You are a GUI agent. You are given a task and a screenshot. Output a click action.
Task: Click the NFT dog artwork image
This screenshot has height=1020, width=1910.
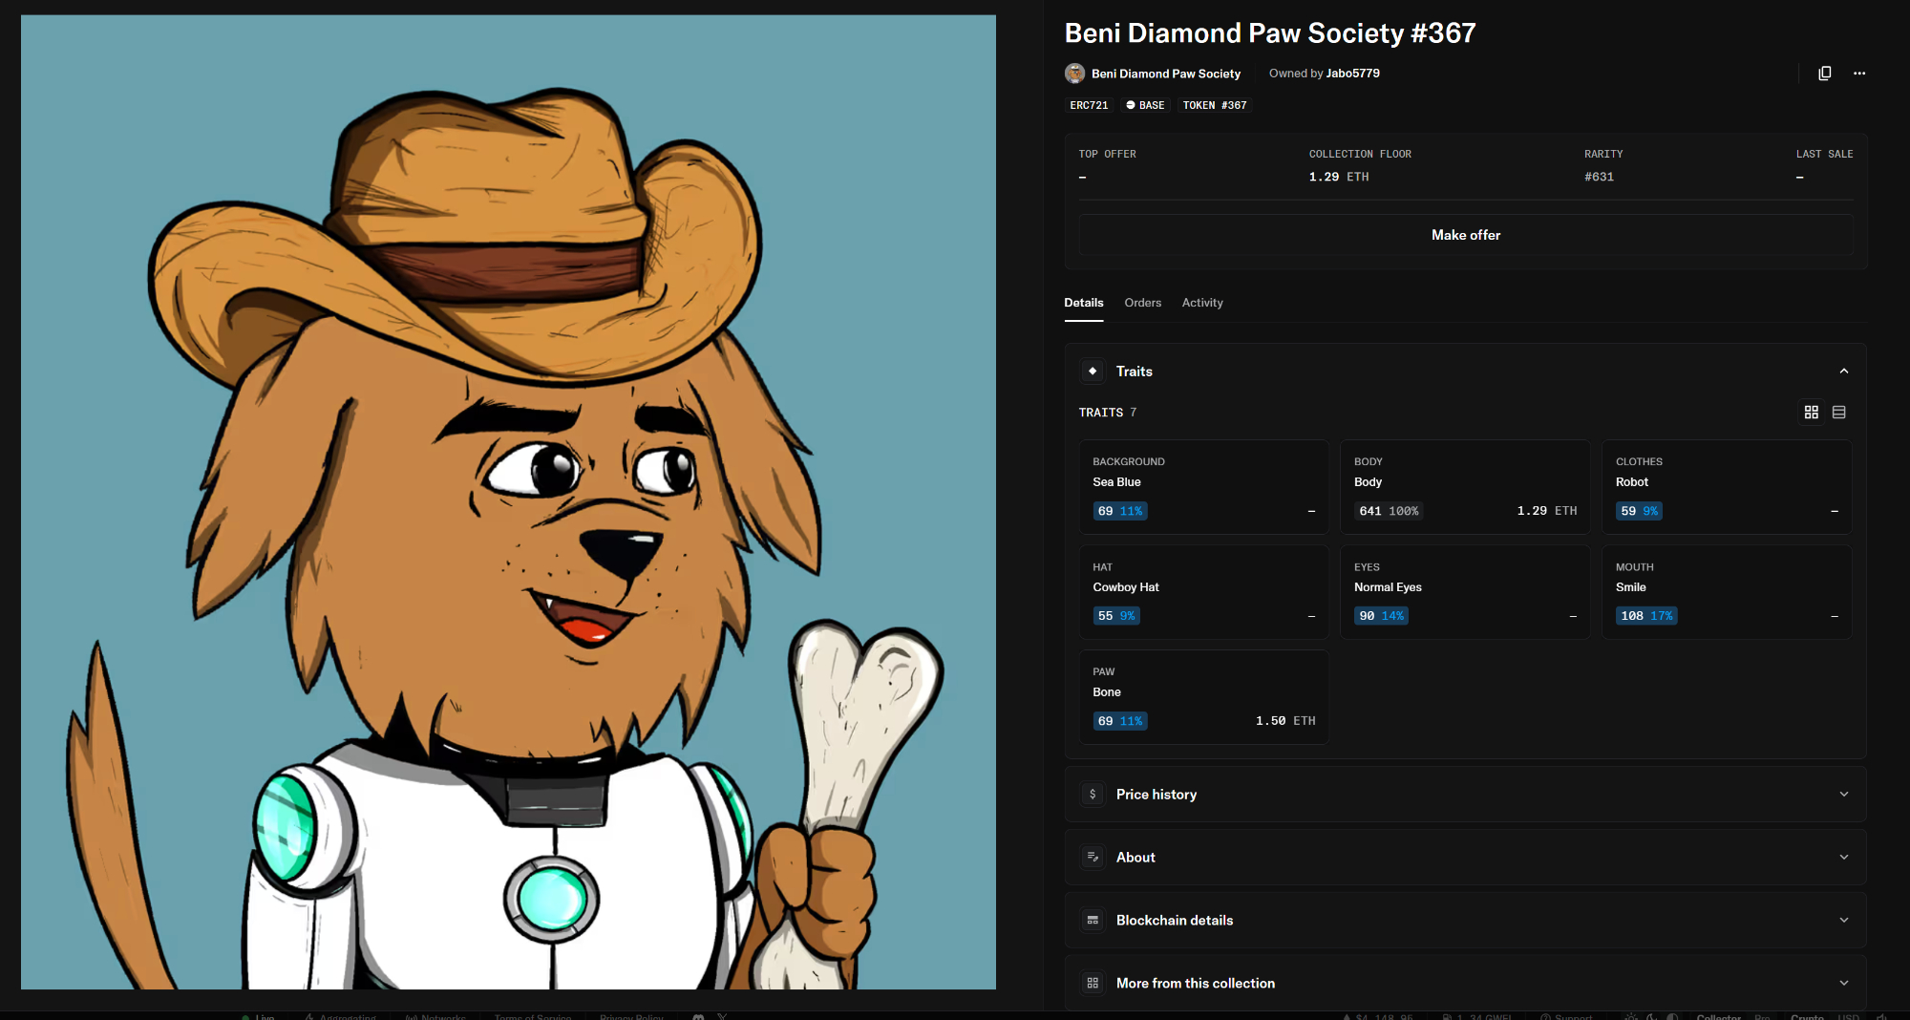[508, 501]
